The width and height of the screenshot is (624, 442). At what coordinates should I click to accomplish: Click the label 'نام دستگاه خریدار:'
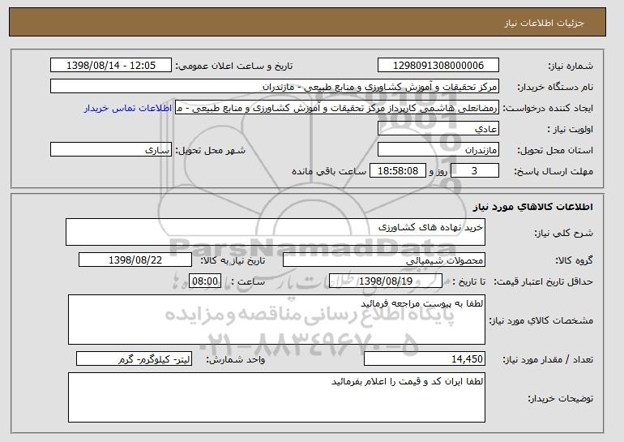pos(555,87)
